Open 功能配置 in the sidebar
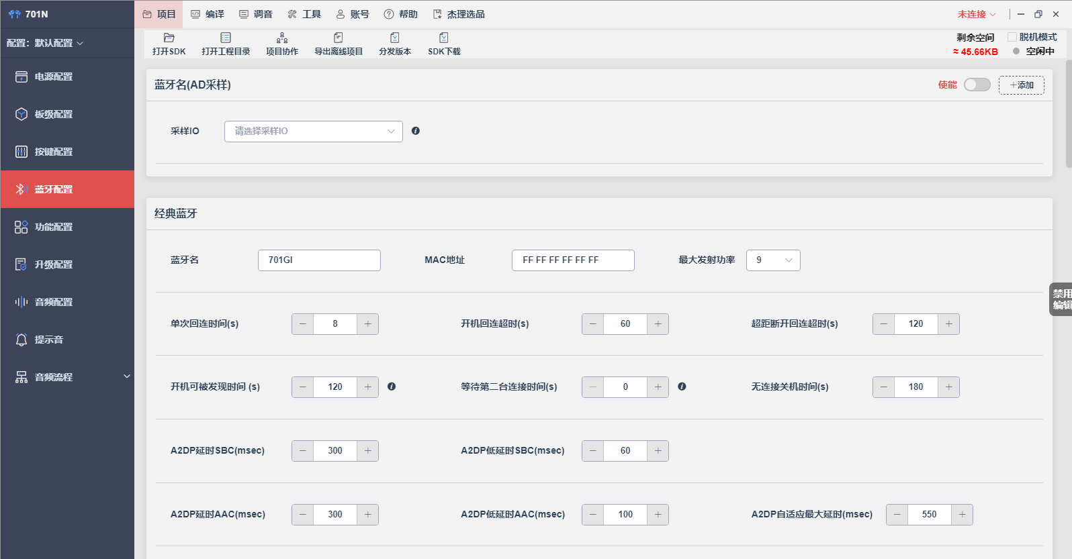Image resolution: width=1072 pixels, height=559 pixels. [67, 227]
